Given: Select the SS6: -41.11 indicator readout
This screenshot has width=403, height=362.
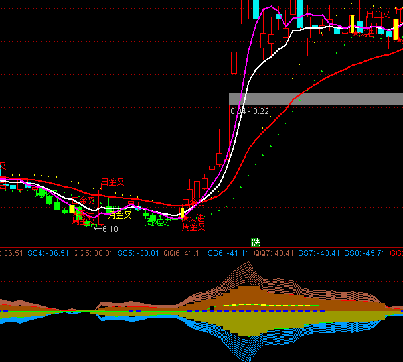Looking at the screenshot, I should click(228, 253).
